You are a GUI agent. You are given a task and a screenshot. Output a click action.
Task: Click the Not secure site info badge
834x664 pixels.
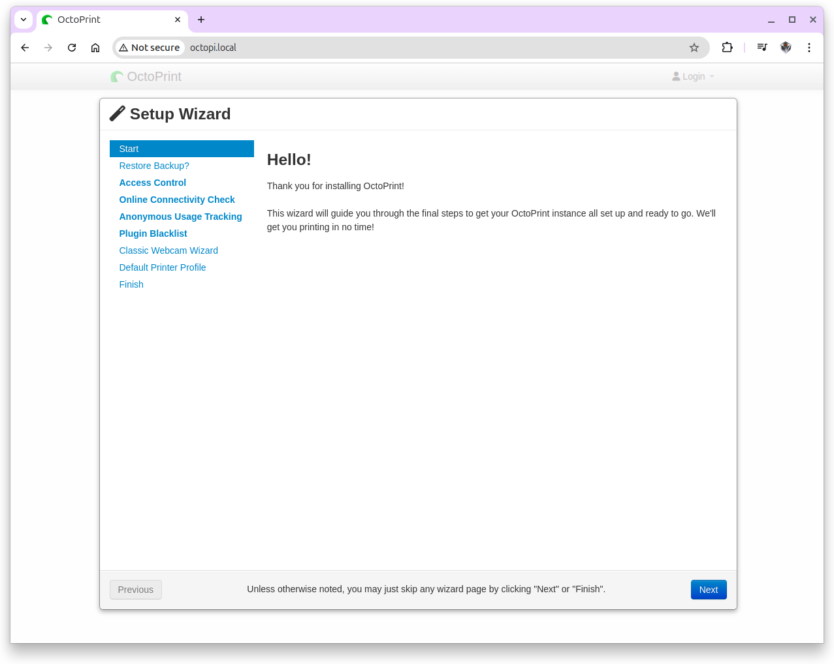tap(150, 48)
